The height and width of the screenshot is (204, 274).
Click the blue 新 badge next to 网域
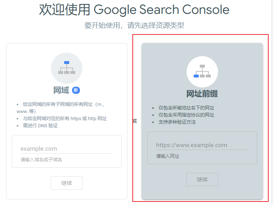click(76, 90)
